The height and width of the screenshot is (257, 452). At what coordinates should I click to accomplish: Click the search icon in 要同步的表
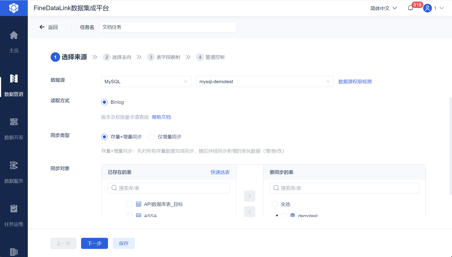tap(276, 188)
